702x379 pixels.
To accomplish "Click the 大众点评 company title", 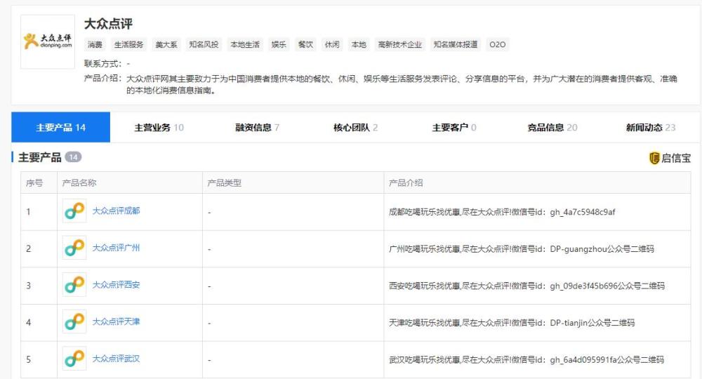I will click(108, 24).
